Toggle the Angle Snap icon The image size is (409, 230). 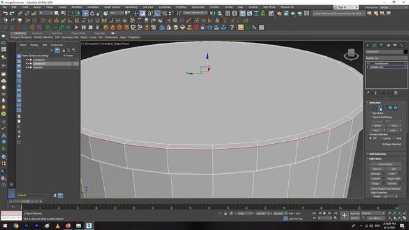(157, 13)
